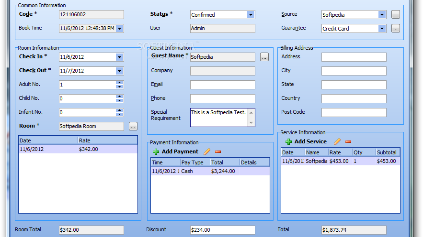Click Special Requirement scrollbar up arrow
423x237 pixels.
tap(251, 113)
